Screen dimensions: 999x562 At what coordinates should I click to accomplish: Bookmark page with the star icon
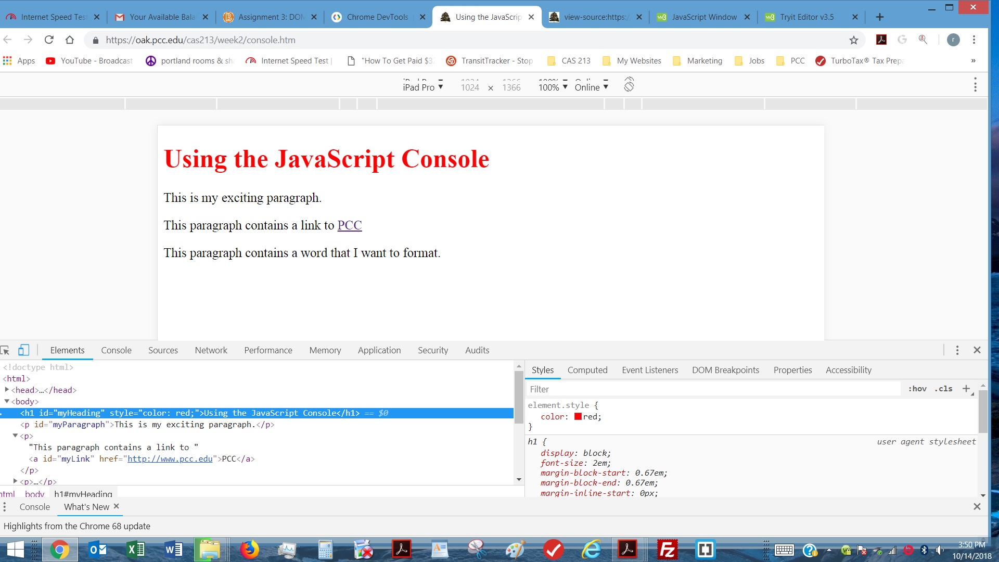coord(853,40)
